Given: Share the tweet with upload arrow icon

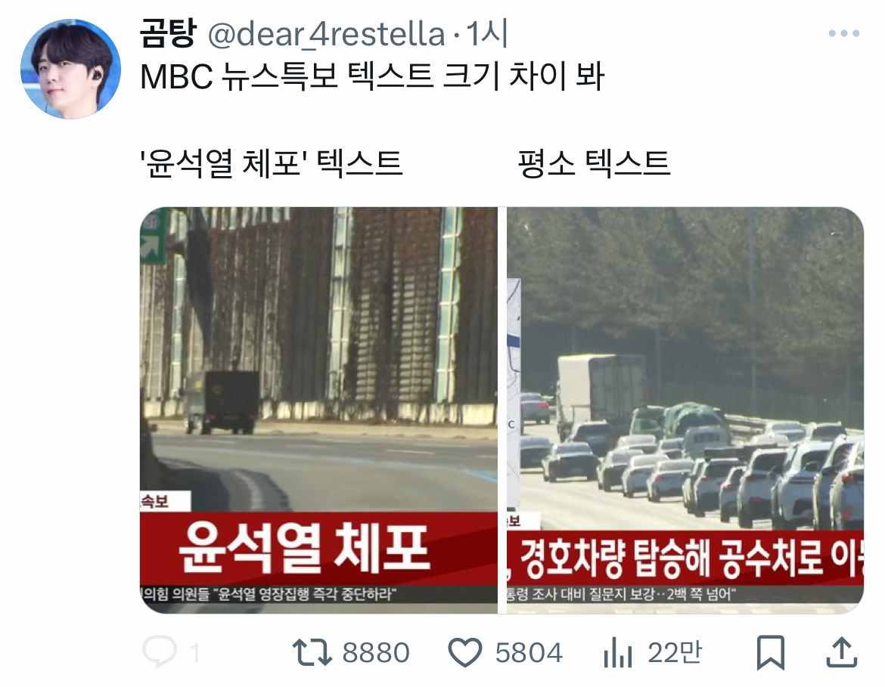Looking at the screenshot, I should [x=842, y=652].
